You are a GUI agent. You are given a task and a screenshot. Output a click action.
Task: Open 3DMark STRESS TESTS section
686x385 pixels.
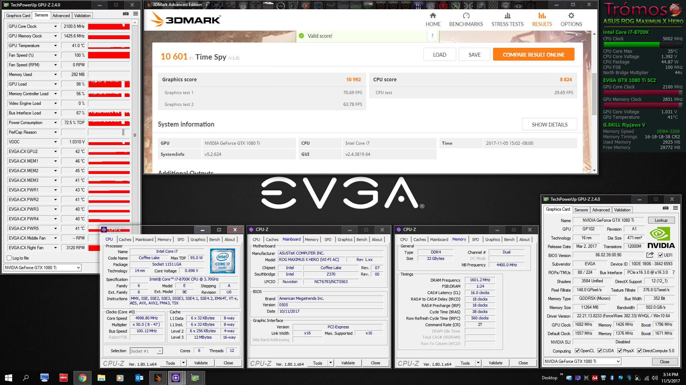pos(507,20)
